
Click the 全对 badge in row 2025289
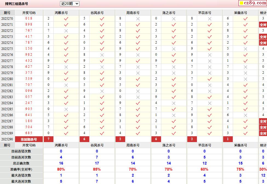tap(263, 133)
